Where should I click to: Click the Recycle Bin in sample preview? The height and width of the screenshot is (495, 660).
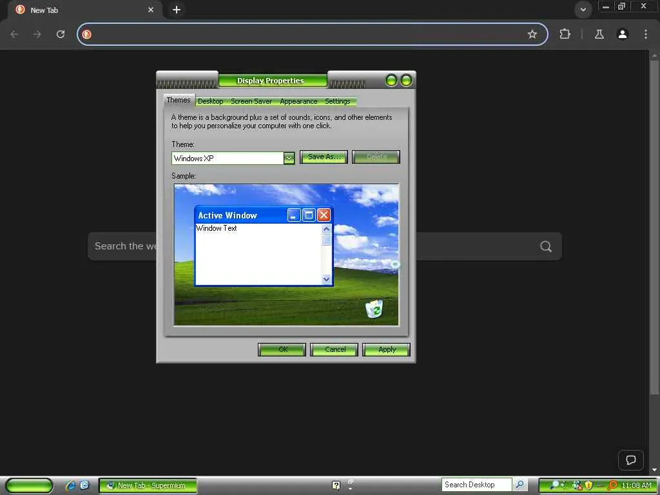(x=374, y=309)
